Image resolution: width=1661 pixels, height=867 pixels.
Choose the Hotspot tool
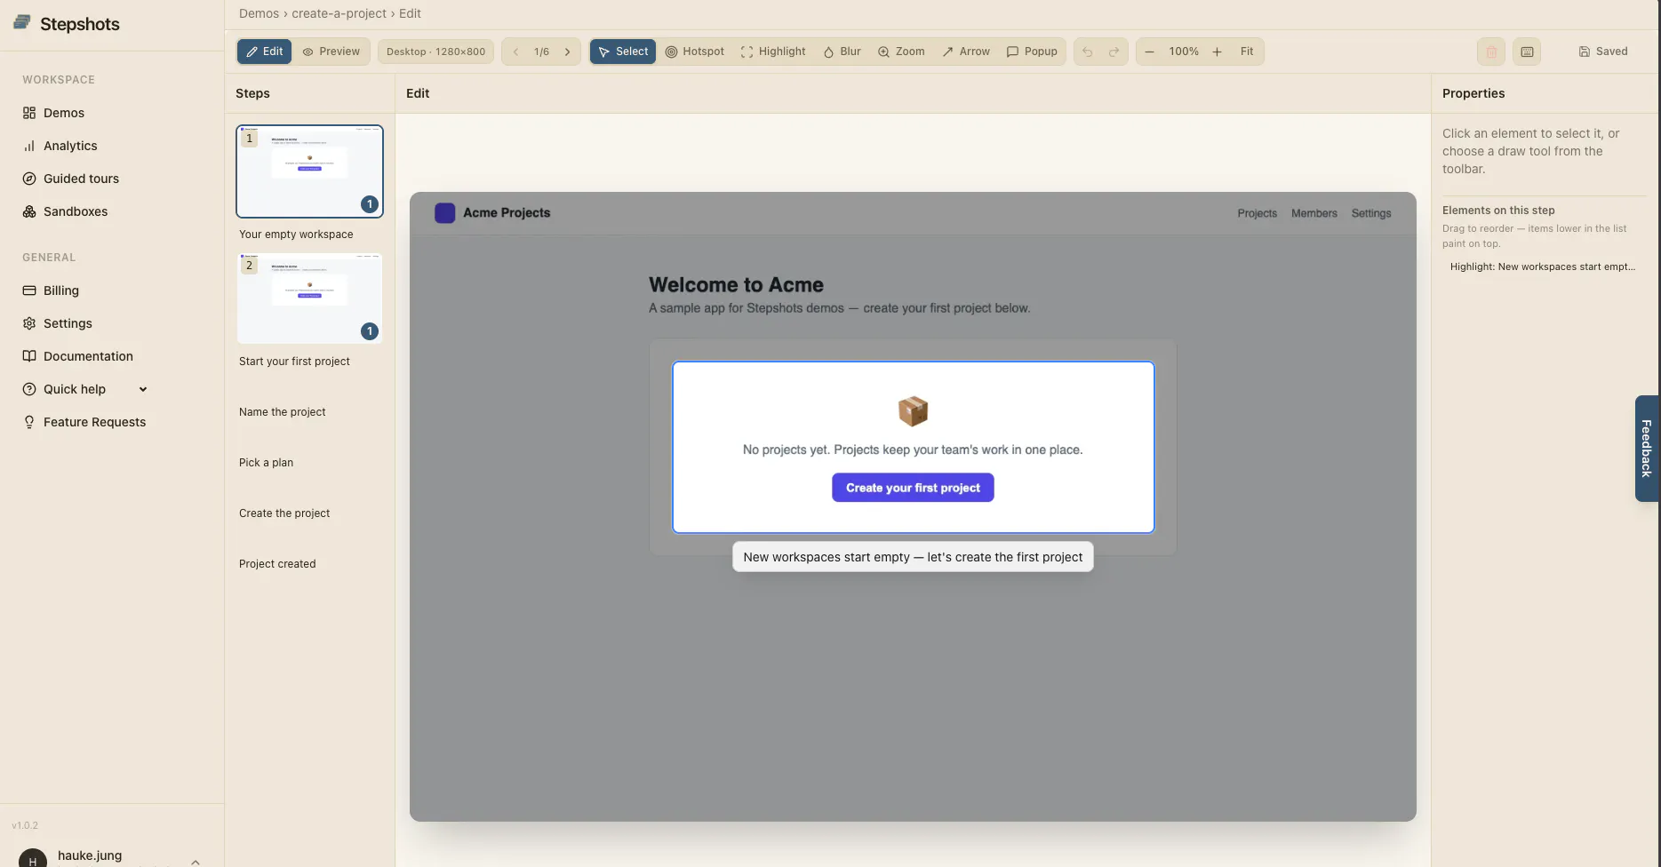(x=695, y=52)
